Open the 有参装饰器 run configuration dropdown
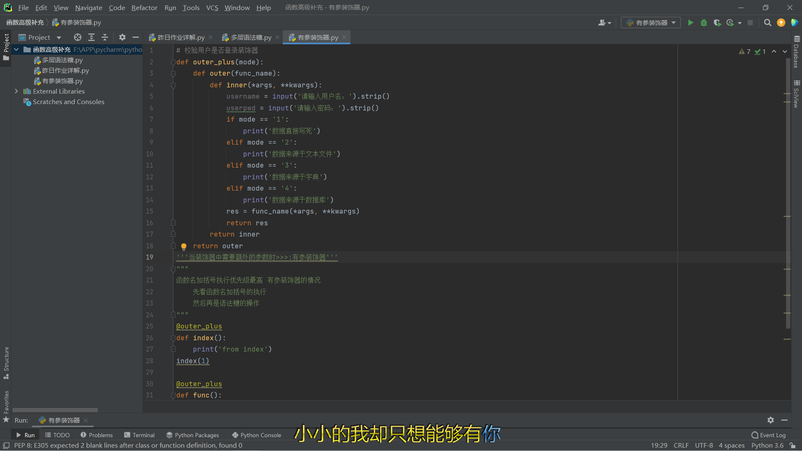 click(x=651, y=23)
